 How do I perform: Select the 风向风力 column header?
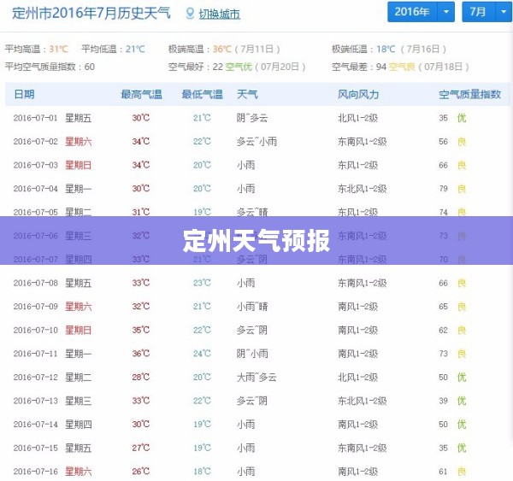pos(358,94)
